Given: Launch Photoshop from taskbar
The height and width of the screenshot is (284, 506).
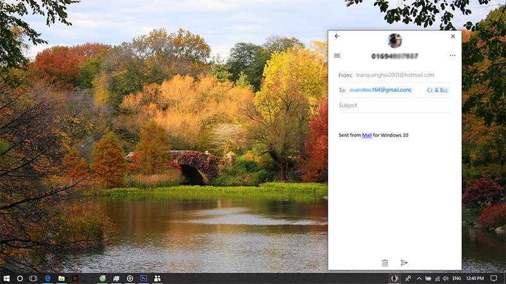Looking at the screenshot, I should pyautogui.click(x=144, y=278).
